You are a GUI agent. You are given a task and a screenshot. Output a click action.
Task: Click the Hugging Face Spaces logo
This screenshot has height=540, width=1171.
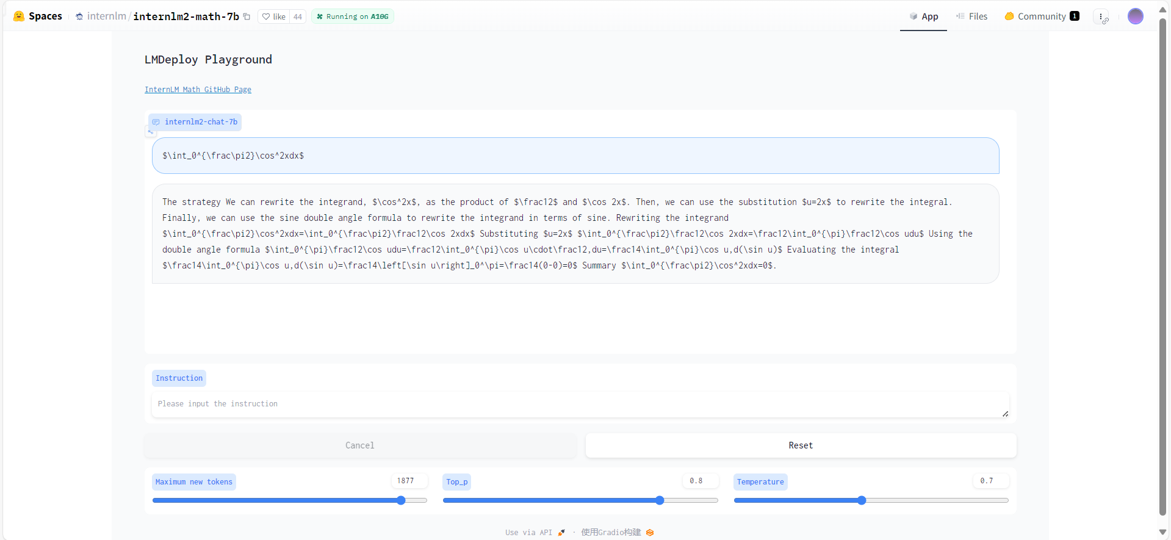[37, 16]
